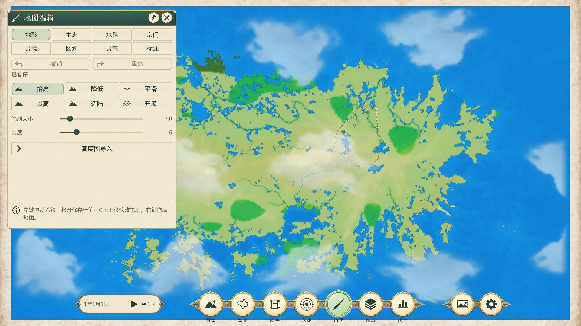Screen dimensions: 581x326
Task: Open the 统计 statistics bar chart icon
Action: (x=402, y=304)
